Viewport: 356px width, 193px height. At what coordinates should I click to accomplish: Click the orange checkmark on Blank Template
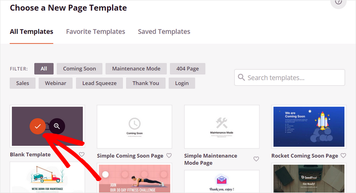pyautogui.click(x=38, y=126)
